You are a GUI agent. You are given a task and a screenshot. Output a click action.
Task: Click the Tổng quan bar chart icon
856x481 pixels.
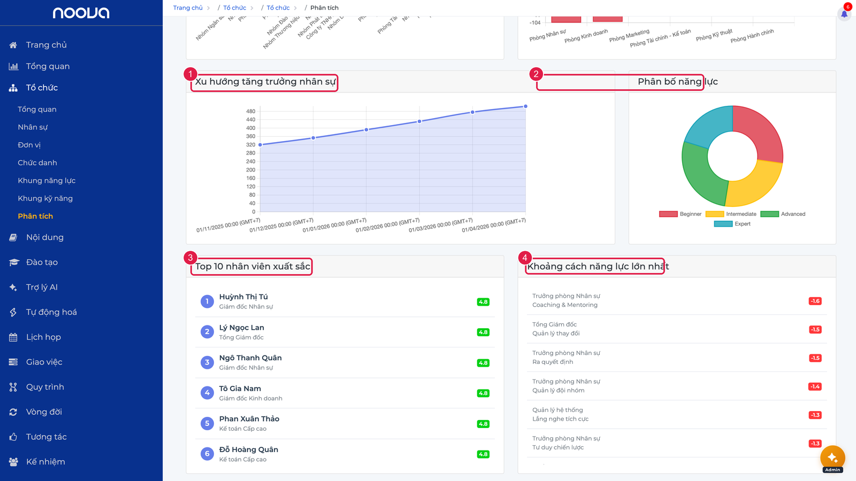pos(13,66)
